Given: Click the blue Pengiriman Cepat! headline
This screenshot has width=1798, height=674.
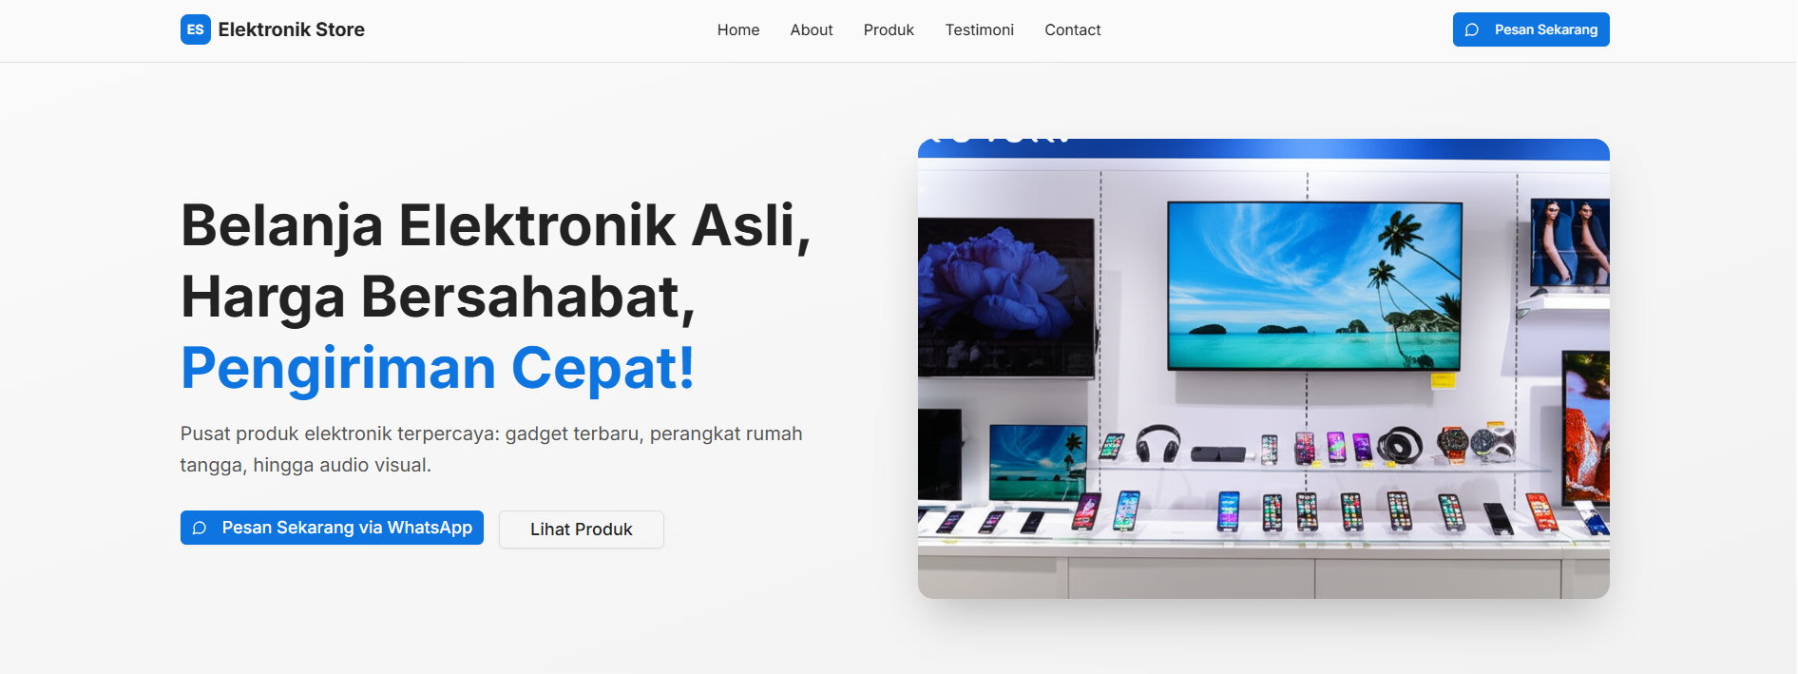Looking at the screenshot, I should point(438,368).
